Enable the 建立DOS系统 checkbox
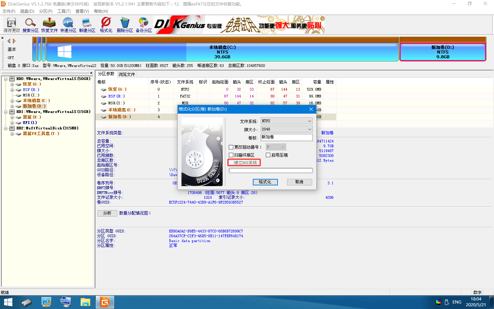 pyautogui.click(x=231, y=162)
